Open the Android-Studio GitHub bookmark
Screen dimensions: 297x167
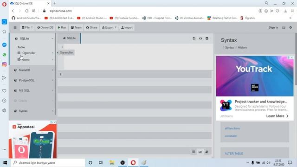tap(26, 18)
